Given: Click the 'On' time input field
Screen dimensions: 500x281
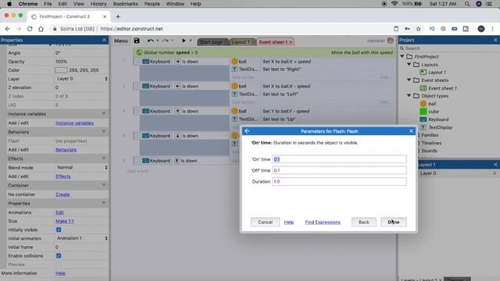Looking at the screenshot, I should [339, 159].
